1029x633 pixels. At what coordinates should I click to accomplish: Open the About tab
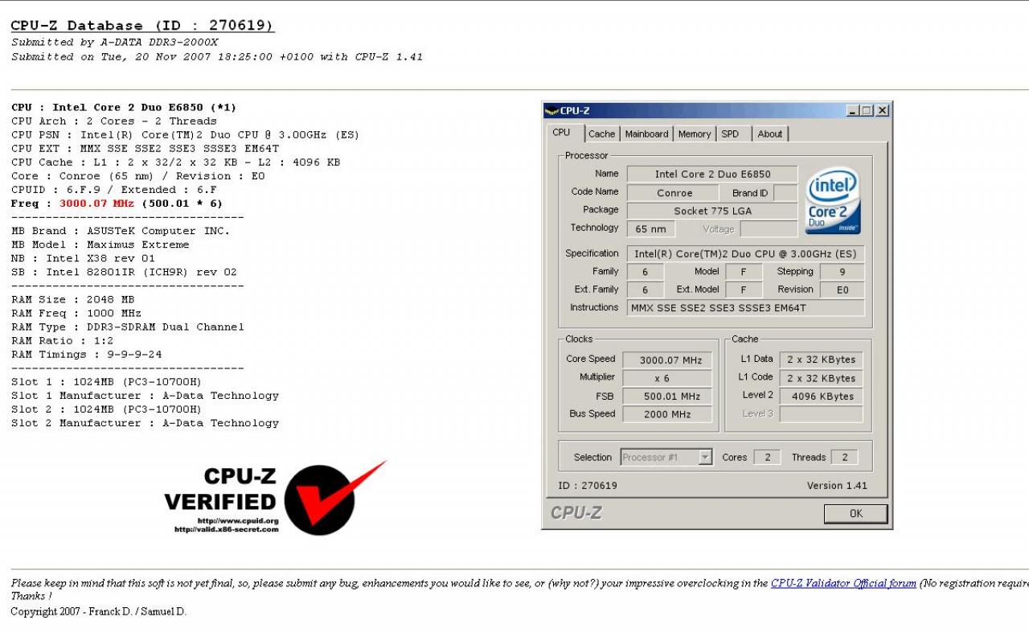(769, 134)
